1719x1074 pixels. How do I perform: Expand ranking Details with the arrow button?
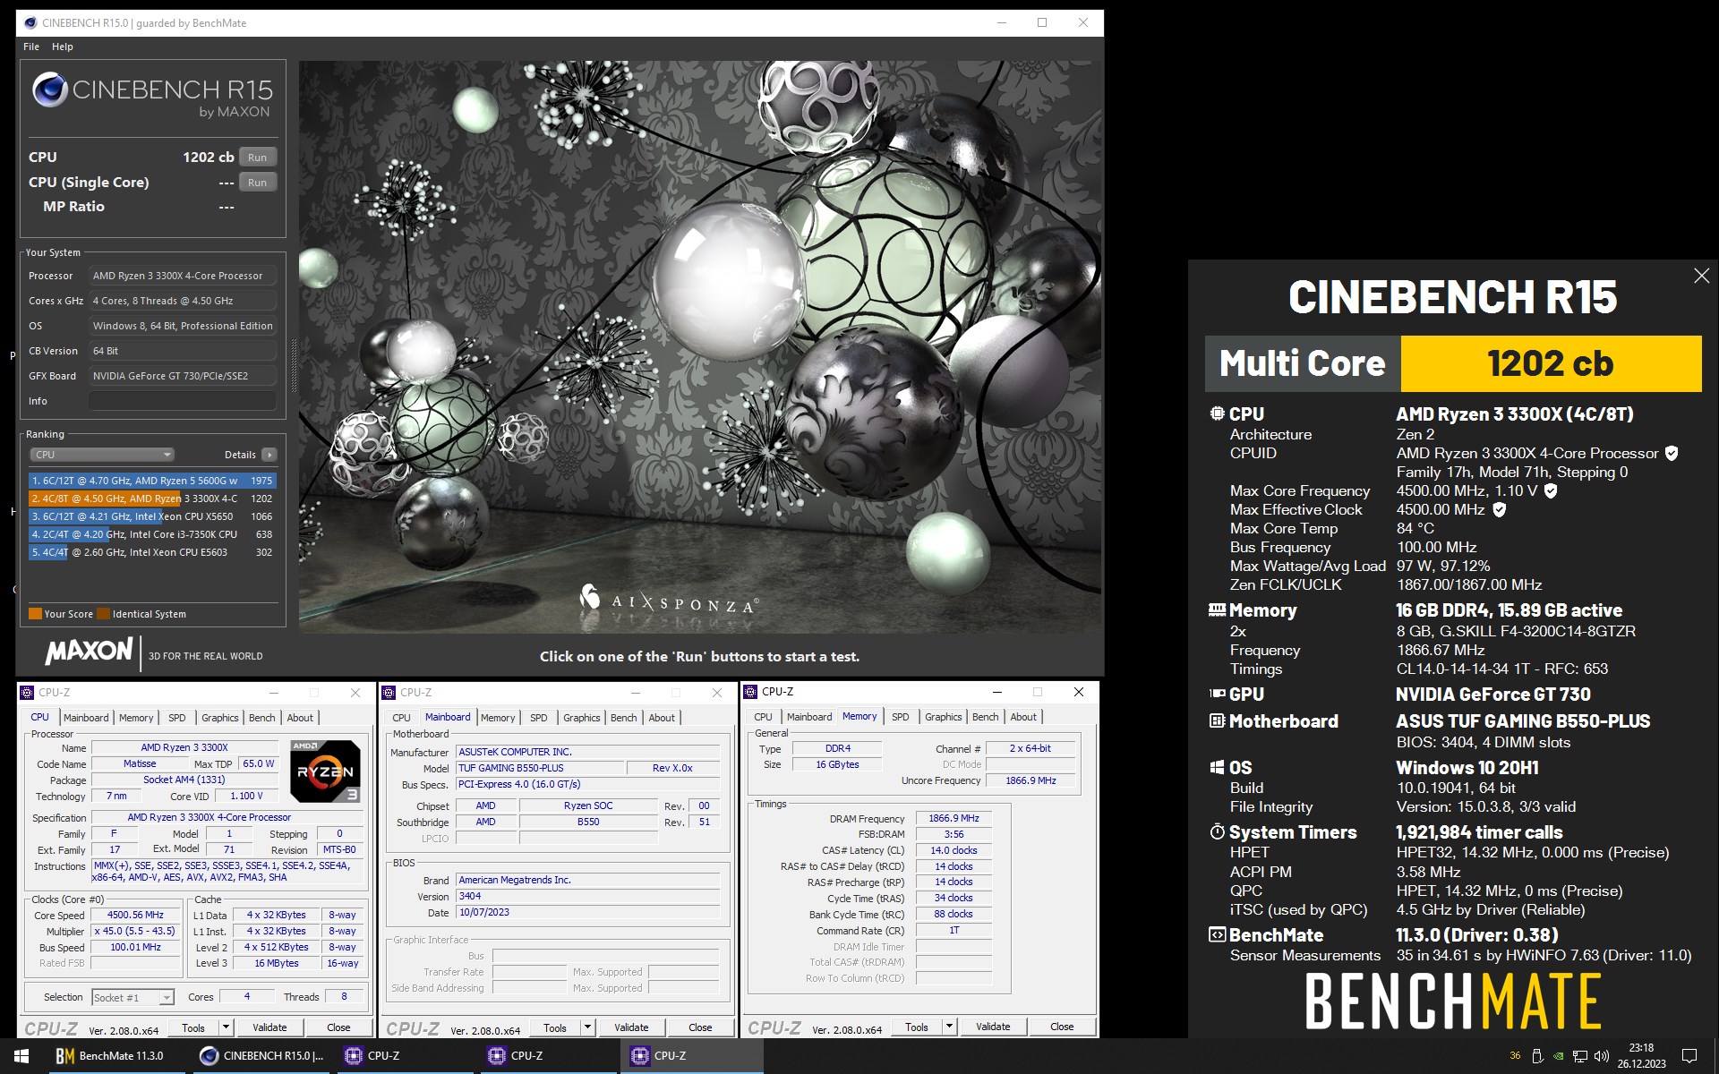click(x=269, y=455)
